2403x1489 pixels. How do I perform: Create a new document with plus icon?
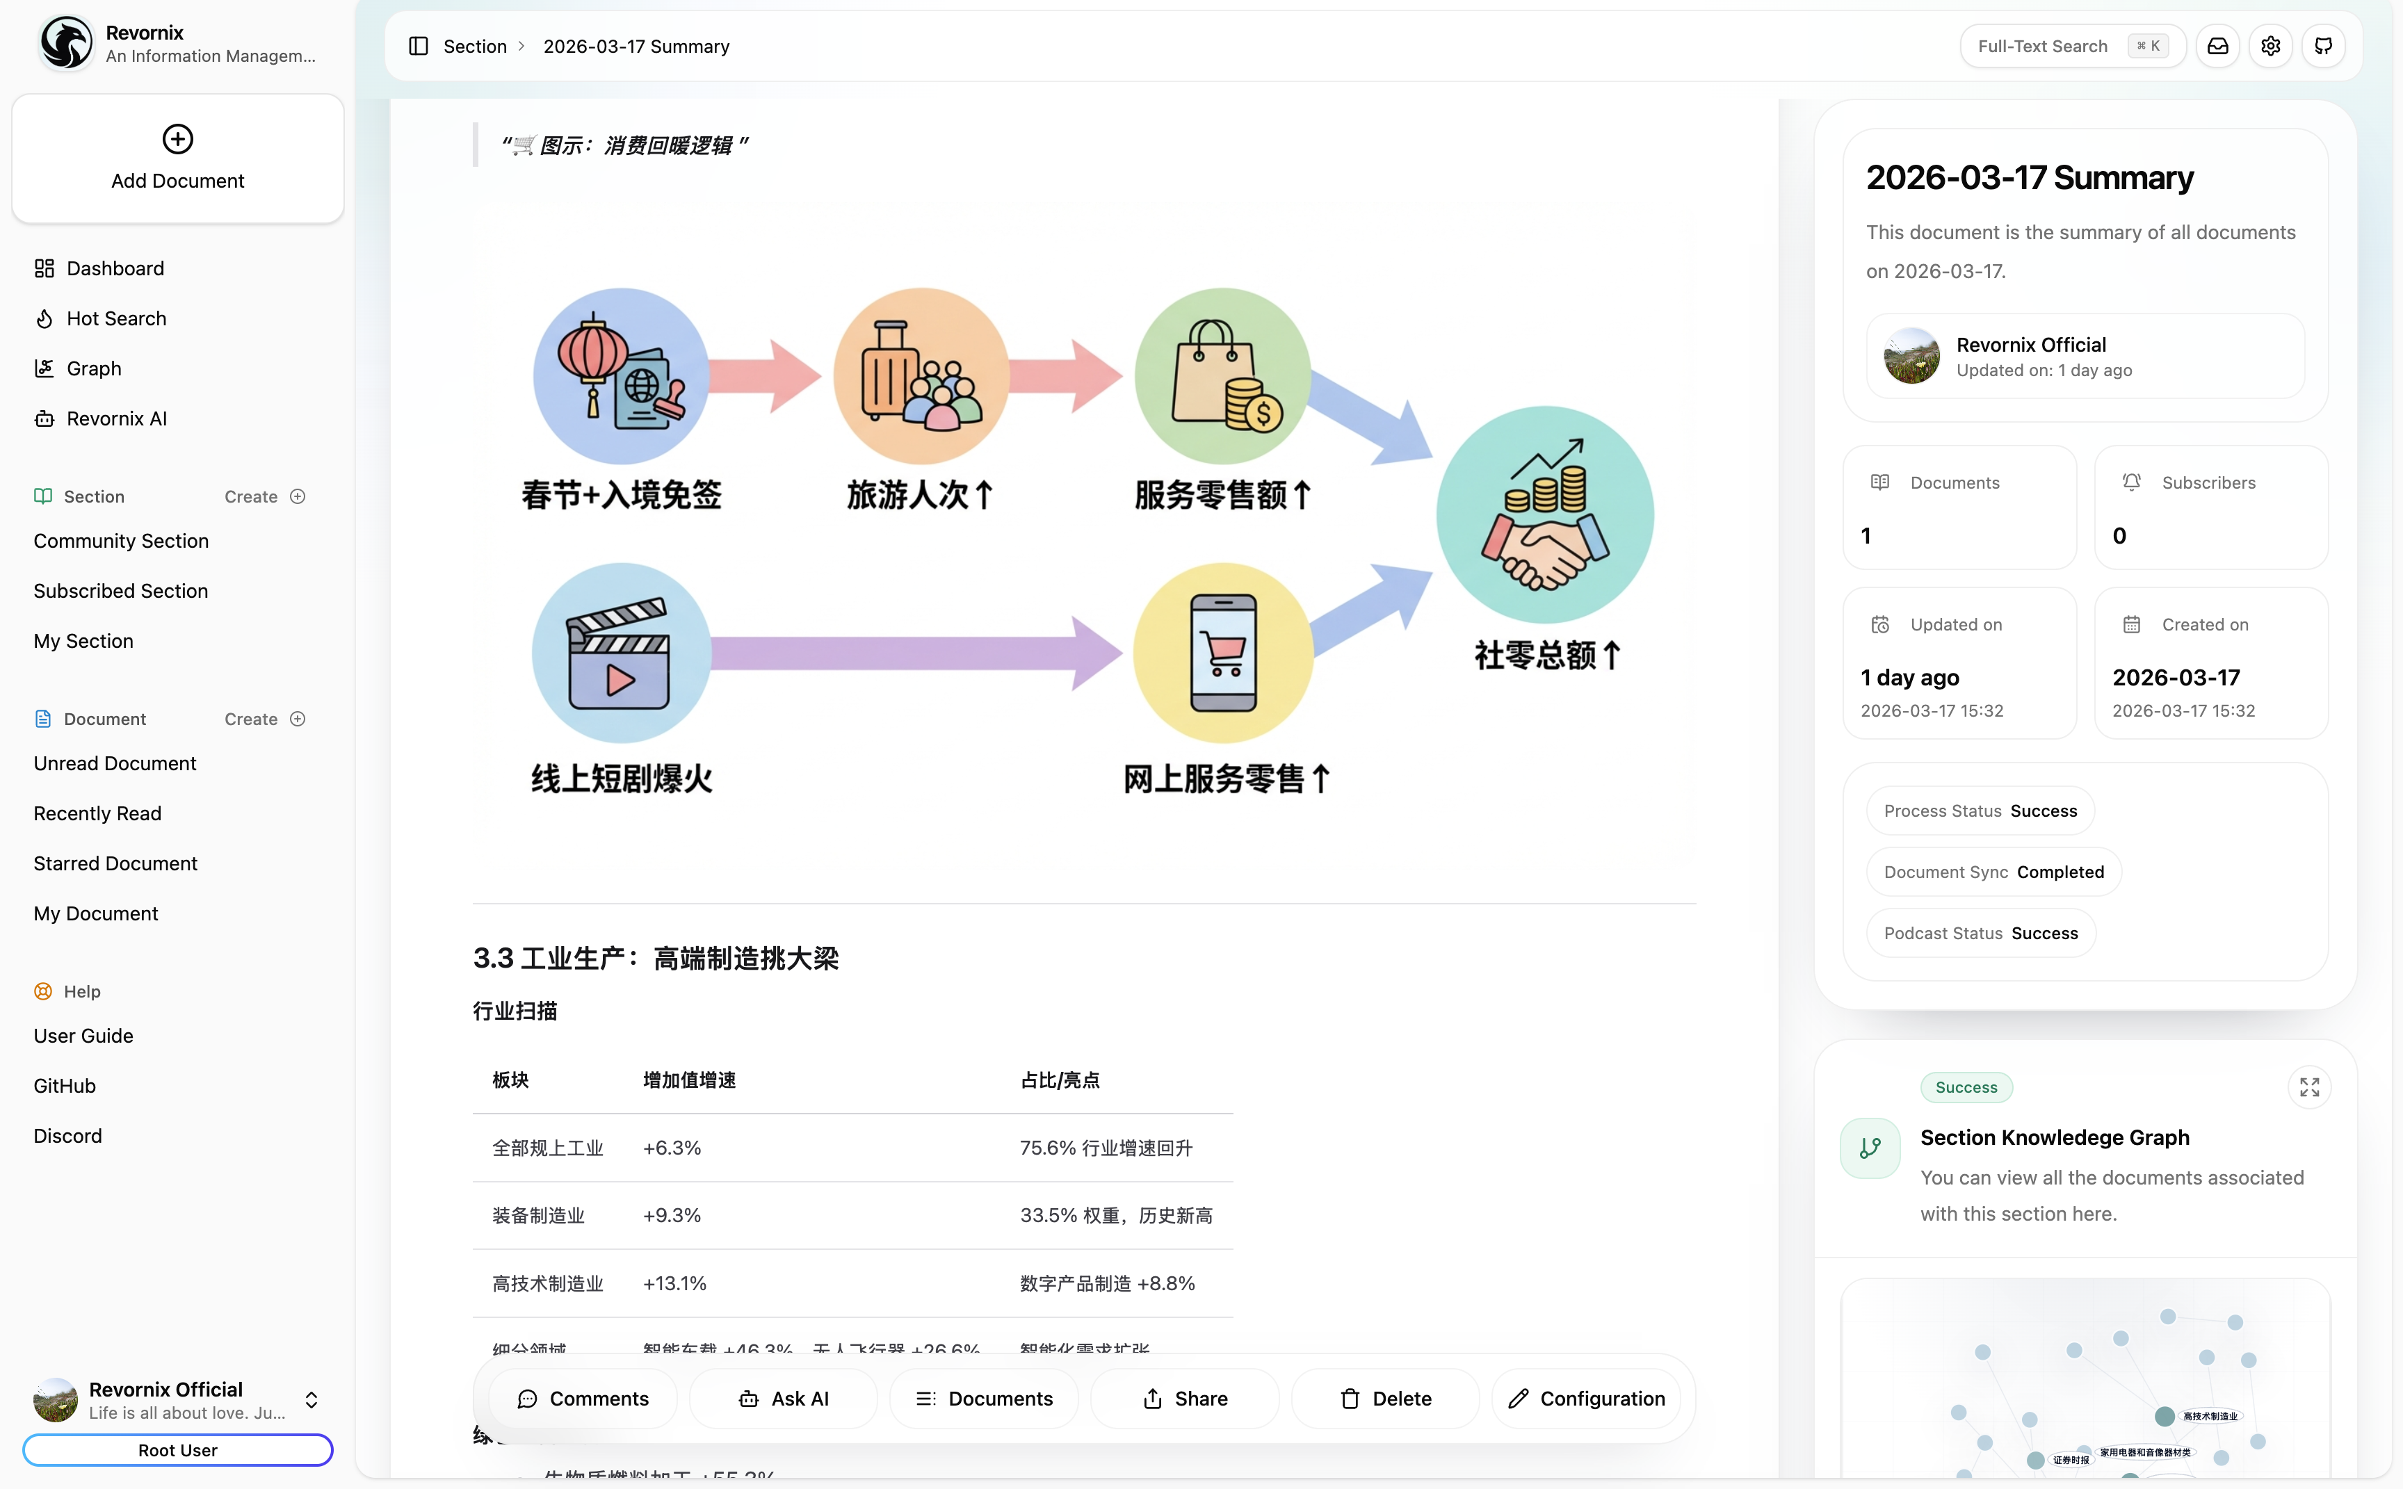(298, 719)
